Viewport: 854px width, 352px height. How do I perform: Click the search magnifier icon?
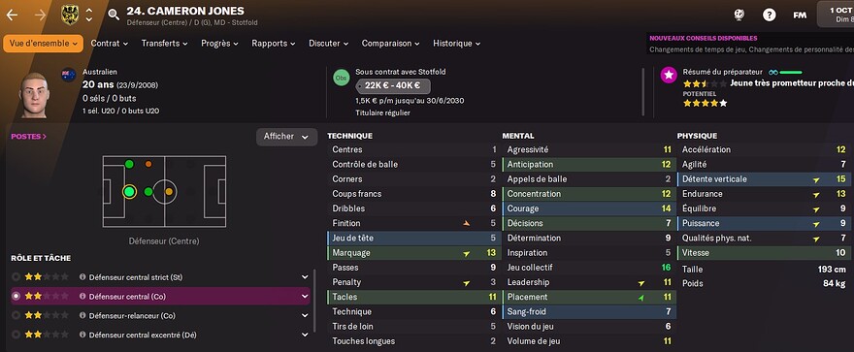[114, 15]
